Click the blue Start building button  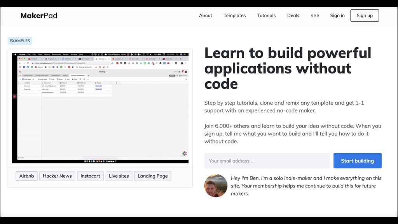click(x=357, y=161)
